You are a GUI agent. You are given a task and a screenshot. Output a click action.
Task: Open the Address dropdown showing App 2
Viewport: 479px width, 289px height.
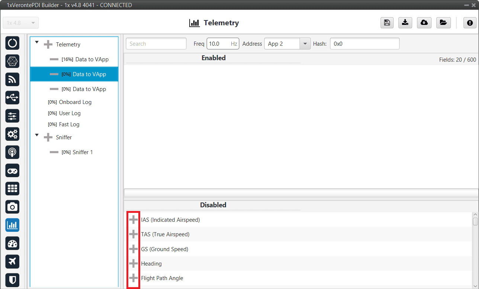pyautogui.click(x=305, y=44)
